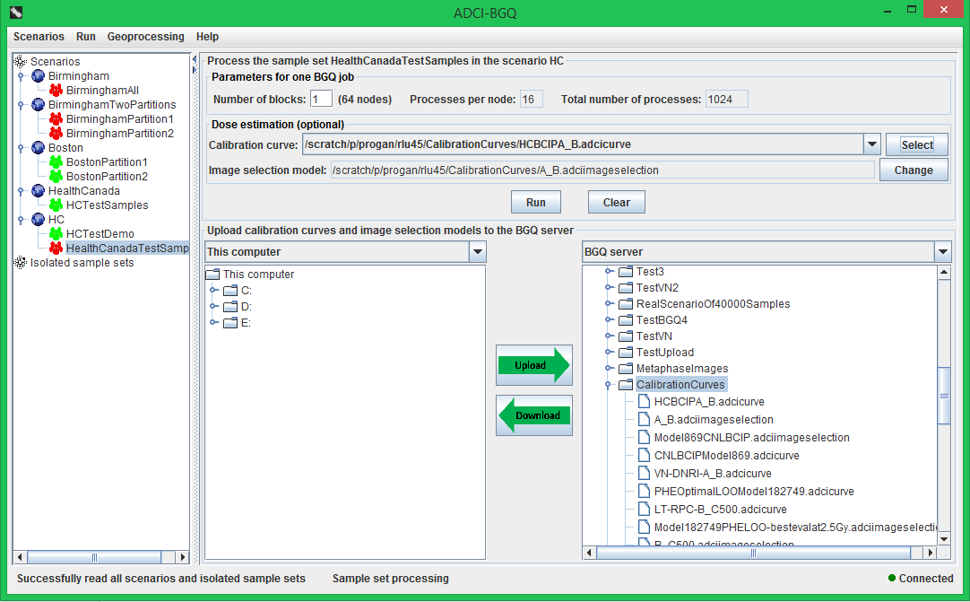Collapse the CalibrationCurves folder node
Image resolution: width=970 pixels, height=602 pixels.
pyautogui.click(x=609, y=385)
